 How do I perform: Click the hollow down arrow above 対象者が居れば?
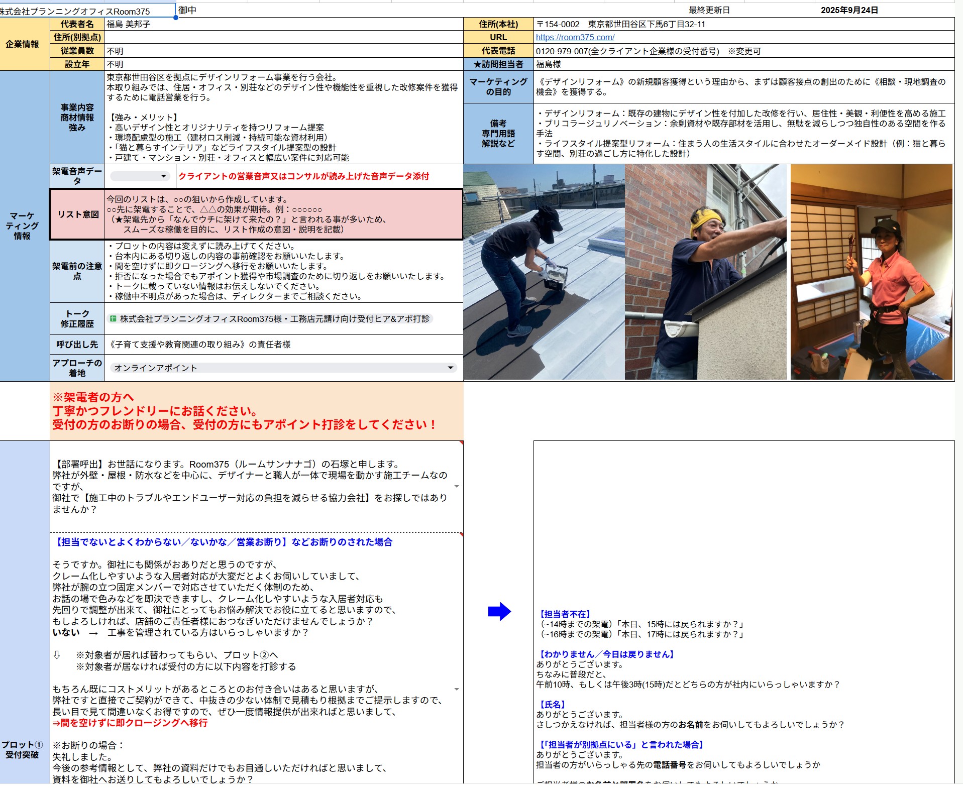tap(57, 655)
